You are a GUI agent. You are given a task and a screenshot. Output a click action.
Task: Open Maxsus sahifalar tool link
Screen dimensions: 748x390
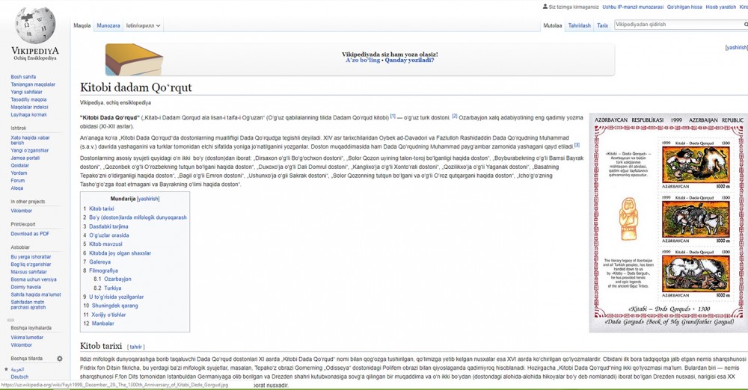(28, 272)
